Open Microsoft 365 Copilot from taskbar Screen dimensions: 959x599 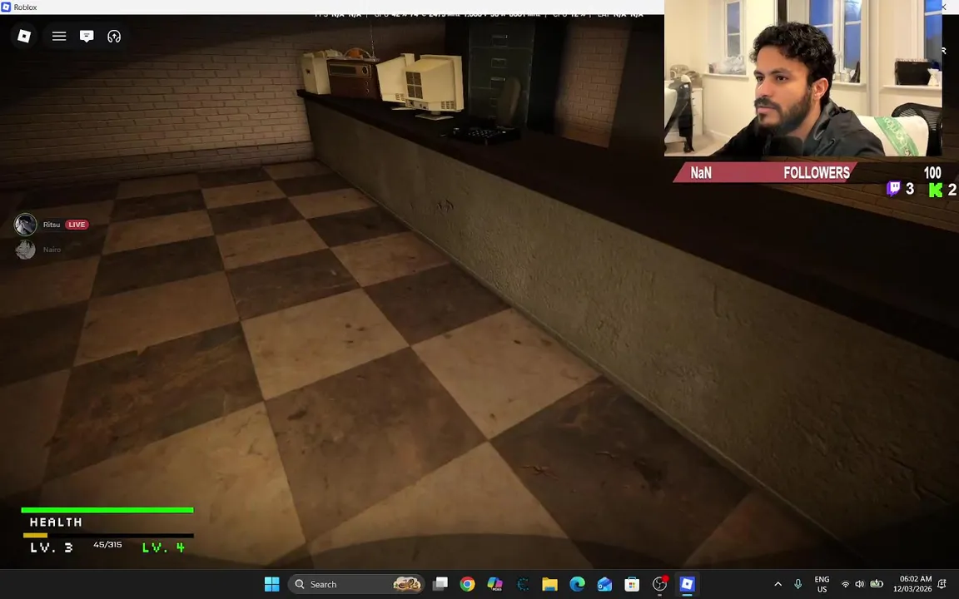pos(494,584)
